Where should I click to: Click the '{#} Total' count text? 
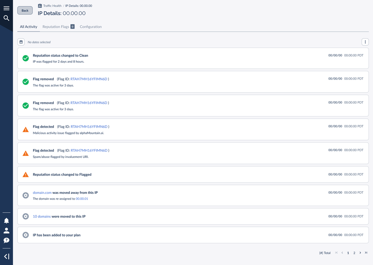[x=325, y=253]
